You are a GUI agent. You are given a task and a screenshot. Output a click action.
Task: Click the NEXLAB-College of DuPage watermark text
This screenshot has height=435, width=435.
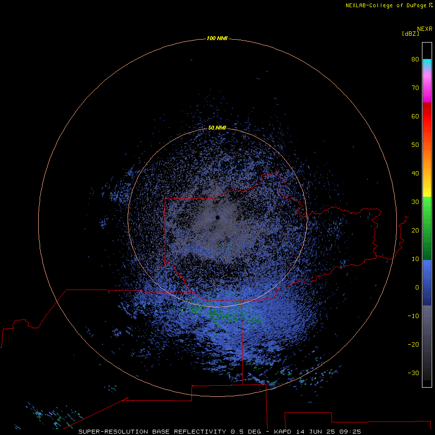[389, 5]
